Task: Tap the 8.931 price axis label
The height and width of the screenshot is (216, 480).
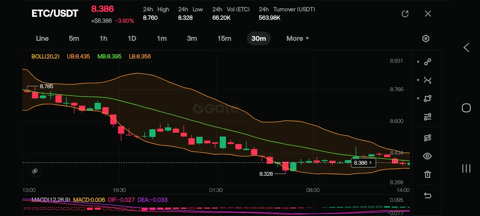Action: [396, 61]
